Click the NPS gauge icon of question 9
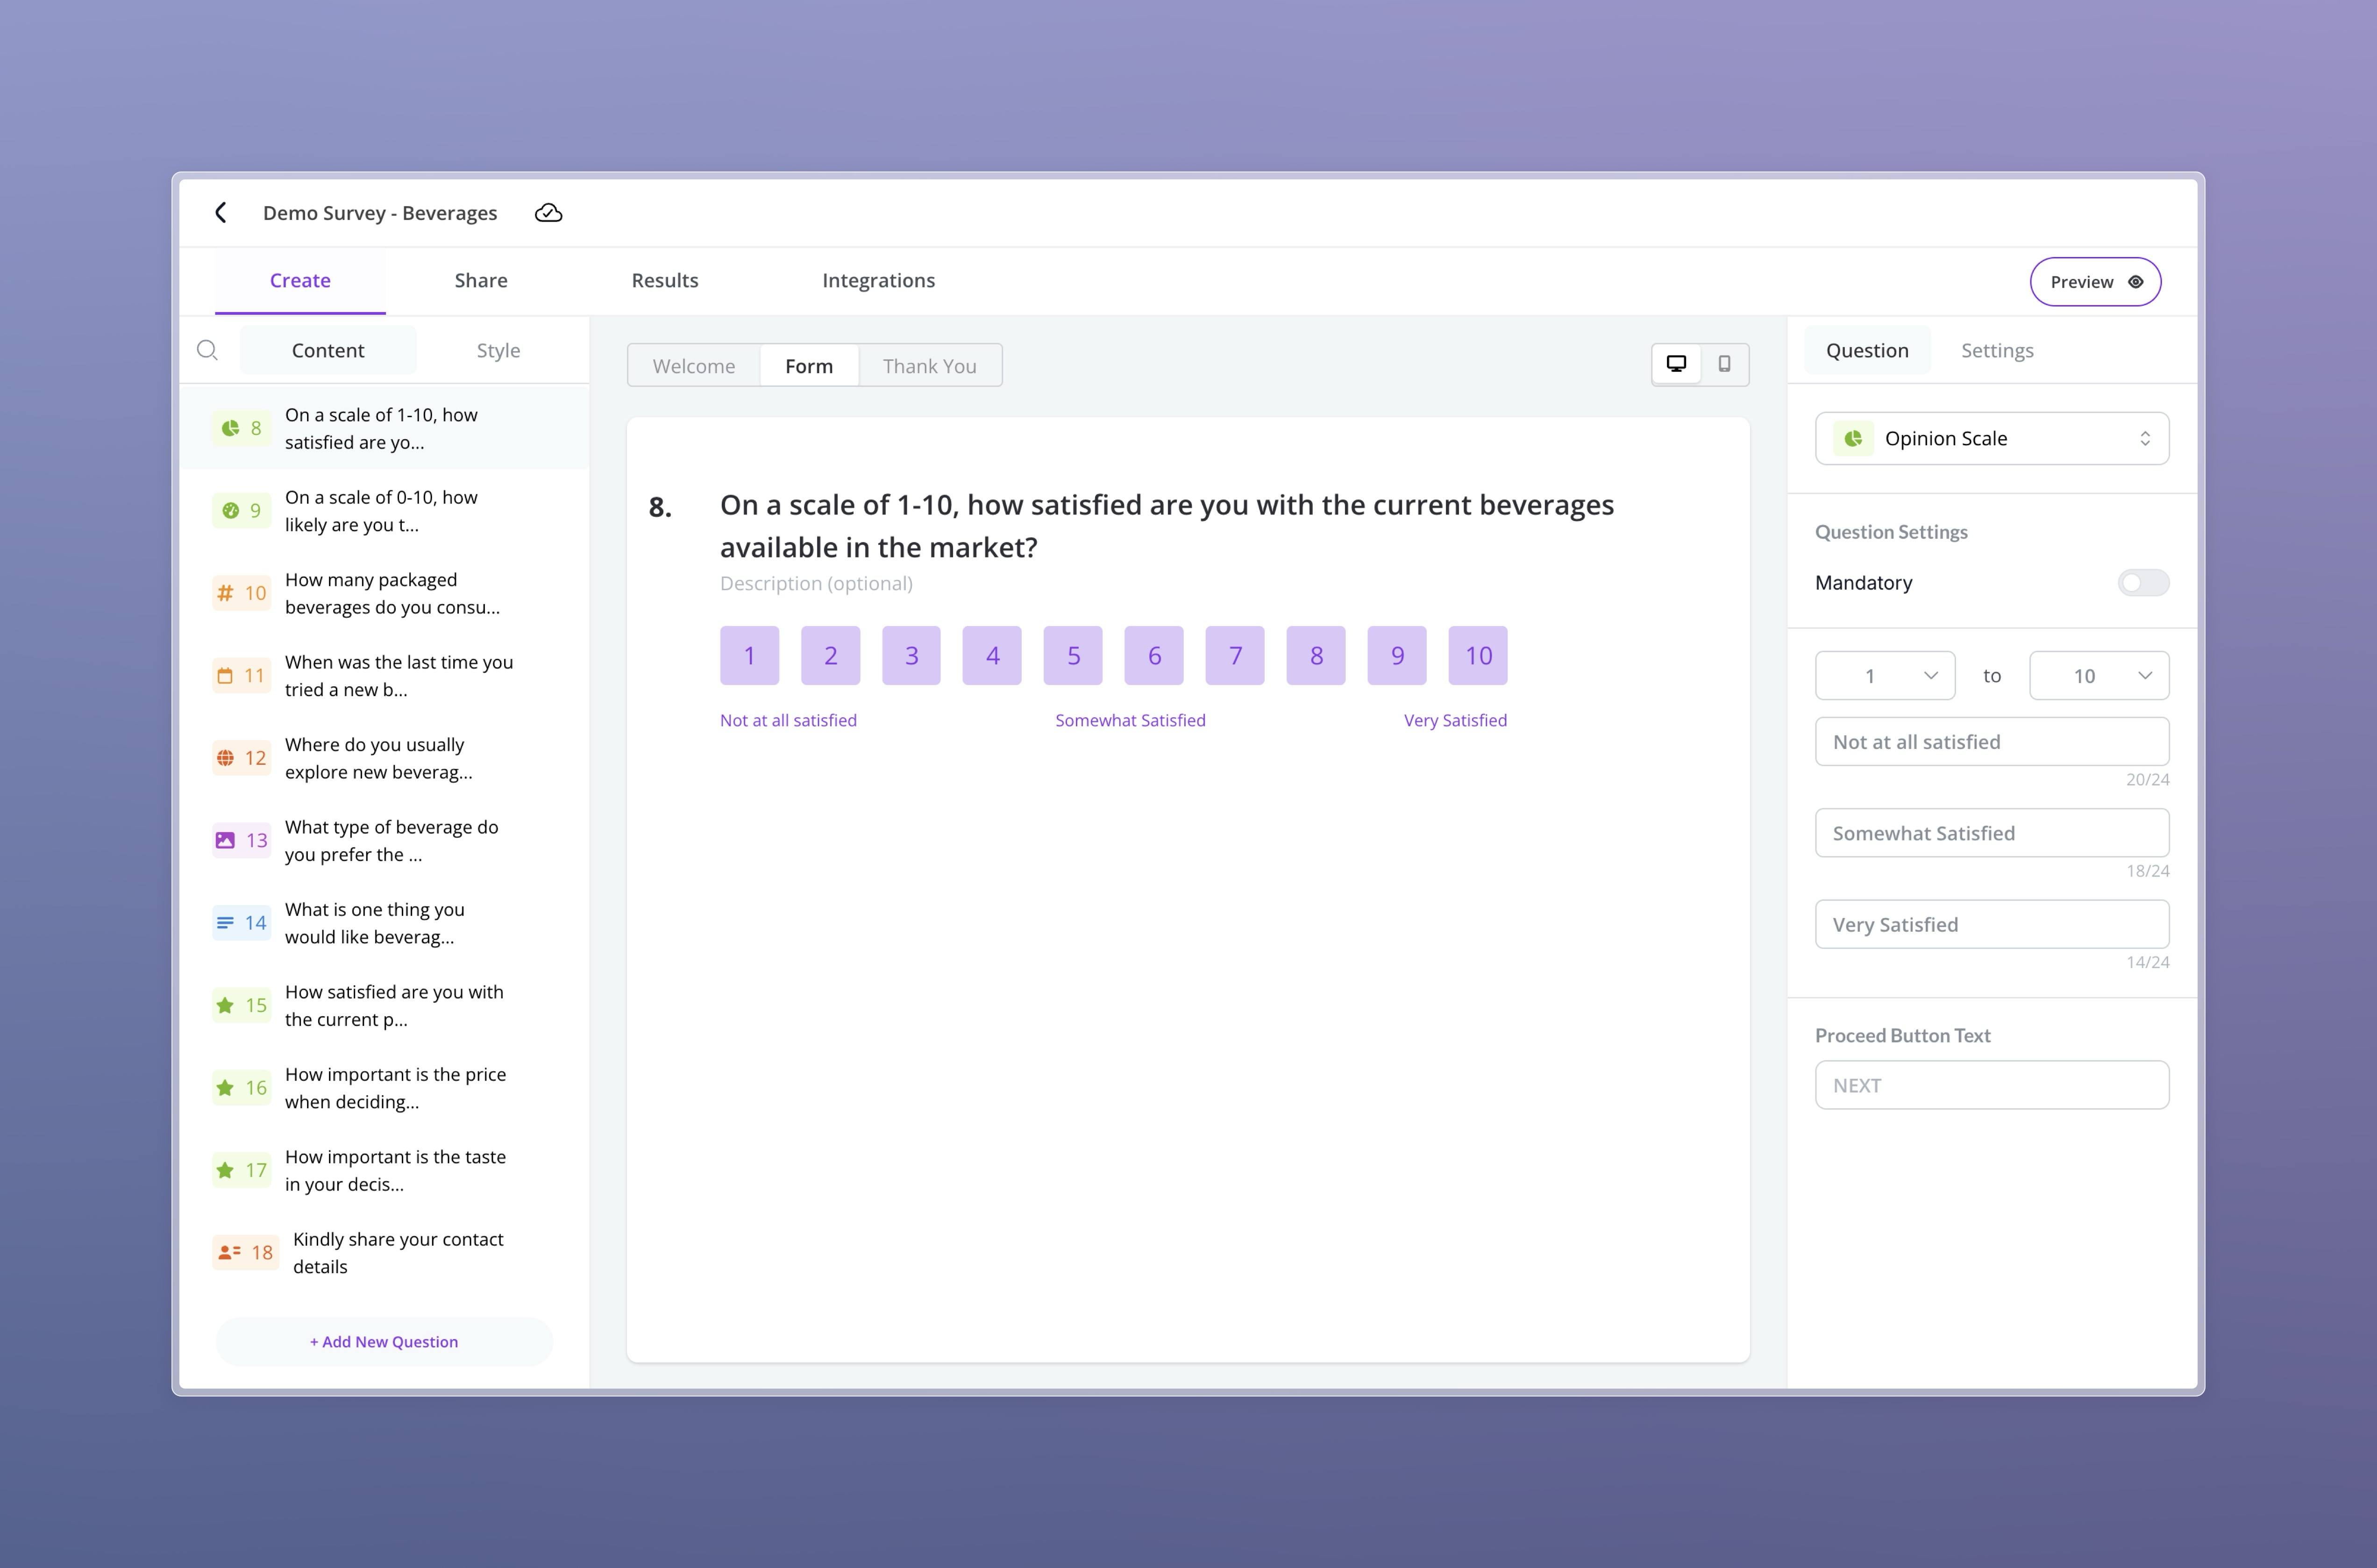This screenshot has width=2377, height=1568. tap(230, 511)
